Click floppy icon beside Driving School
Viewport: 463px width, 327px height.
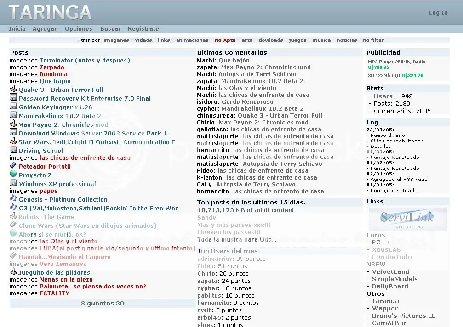click(13, 149)
